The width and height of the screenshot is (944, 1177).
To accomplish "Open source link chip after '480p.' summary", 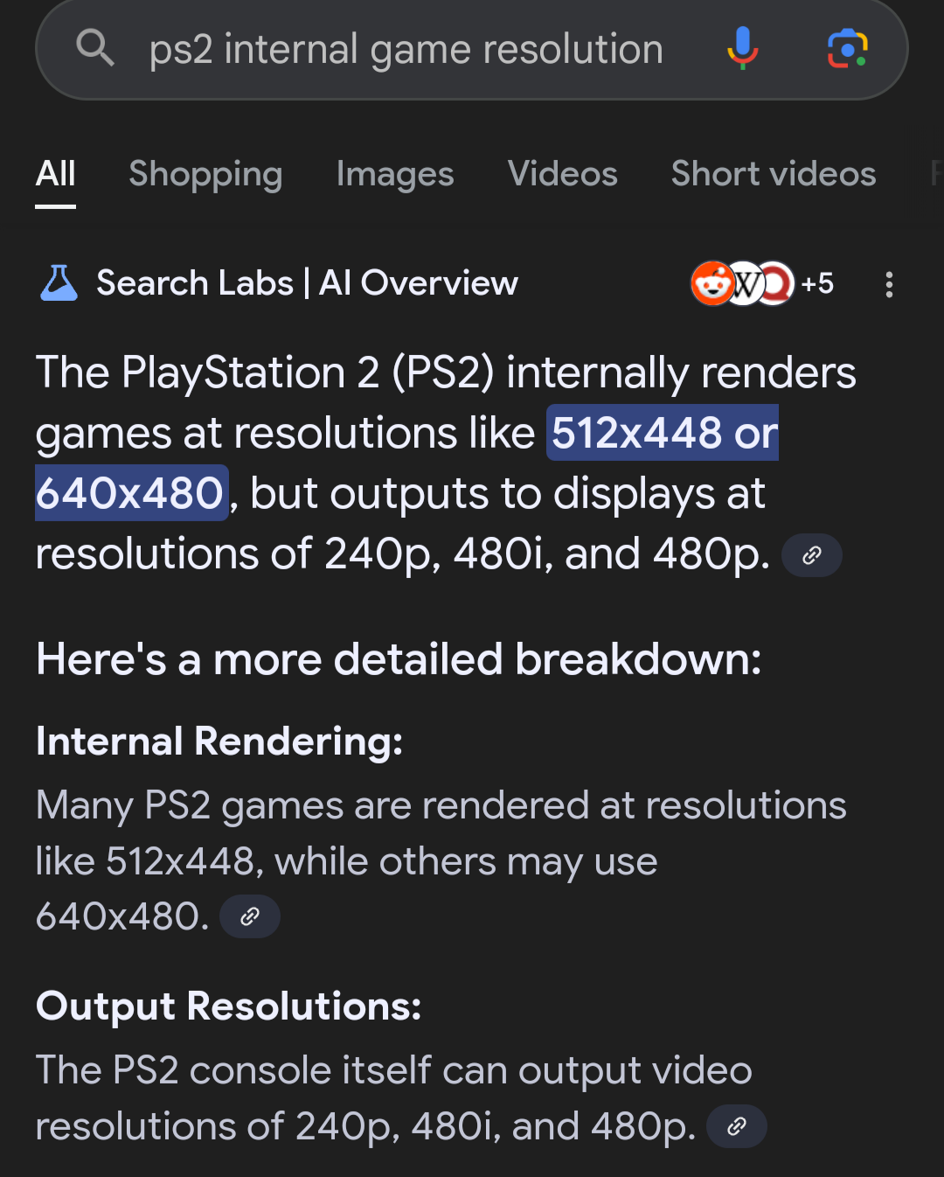I will [811, 555].
